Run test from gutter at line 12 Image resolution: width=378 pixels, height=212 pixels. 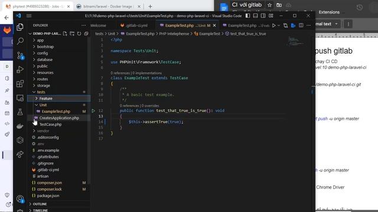pyautogui.click(x=93, y=111)
